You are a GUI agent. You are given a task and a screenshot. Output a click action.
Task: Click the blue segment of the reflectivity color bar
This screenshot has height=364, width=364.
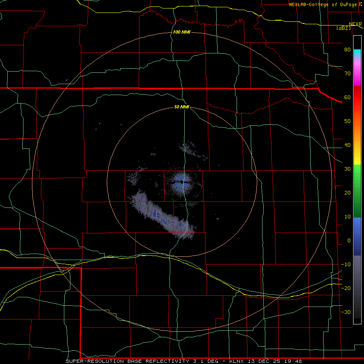tap(357, 237)
